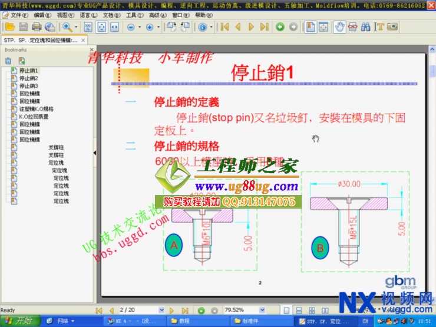Go to previous page using top toolbar
Screen dimensions: 436x327
pyautogui.click(x=238, y=27)
